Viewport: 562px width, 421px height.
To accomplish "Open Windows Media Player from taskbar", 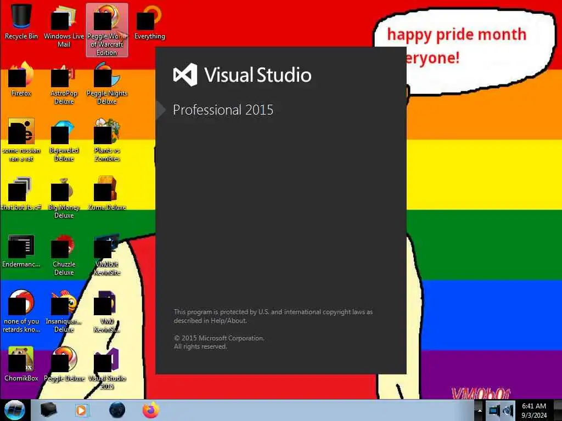I will pos(82,410).
